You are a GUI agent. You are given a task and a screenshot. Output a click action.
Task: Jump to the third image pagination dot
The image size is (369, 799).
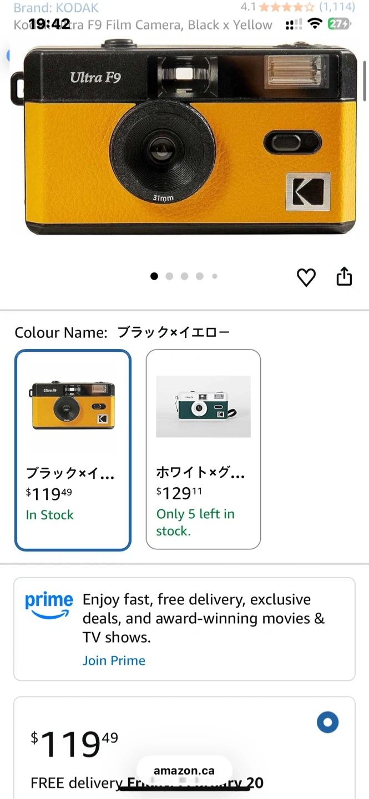coord(184,276)
